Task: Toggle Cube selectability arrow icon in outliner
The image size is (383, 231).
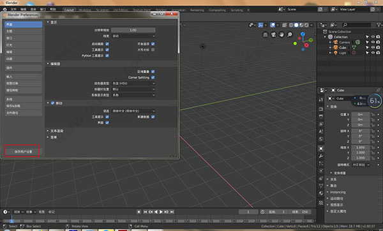Action: pos(367,47)
